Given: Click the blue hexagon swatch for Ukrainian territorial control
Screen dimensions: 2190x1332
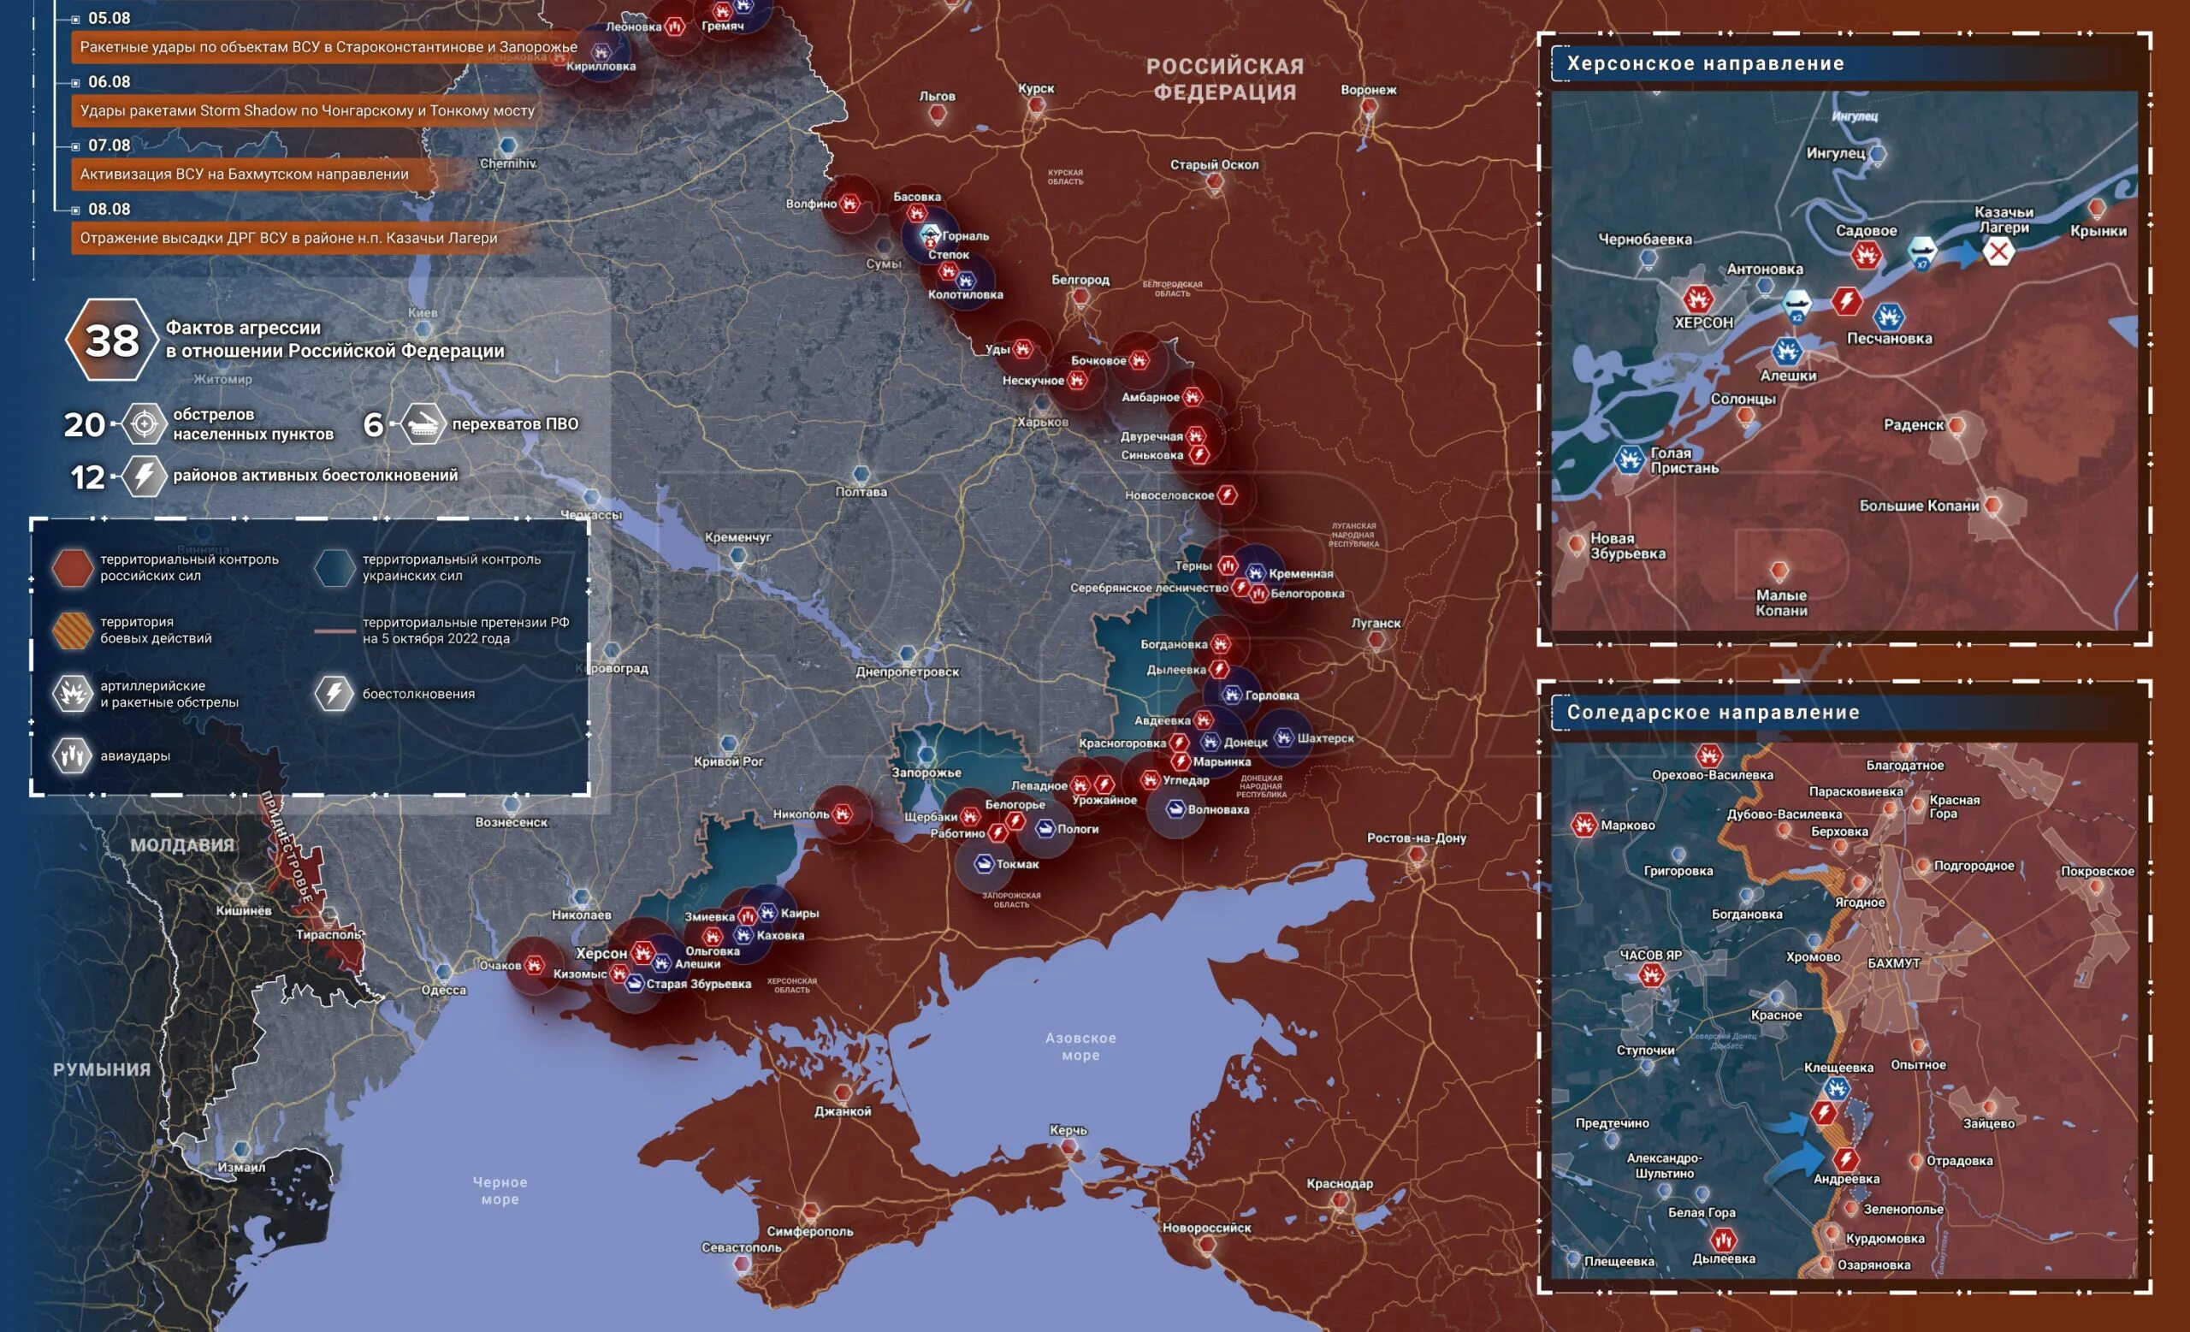Looking at the screenshot, I should pos(334,567).
